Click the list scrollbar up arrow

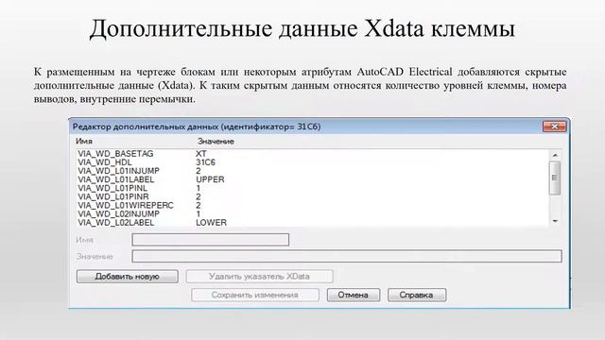point(555,155)
